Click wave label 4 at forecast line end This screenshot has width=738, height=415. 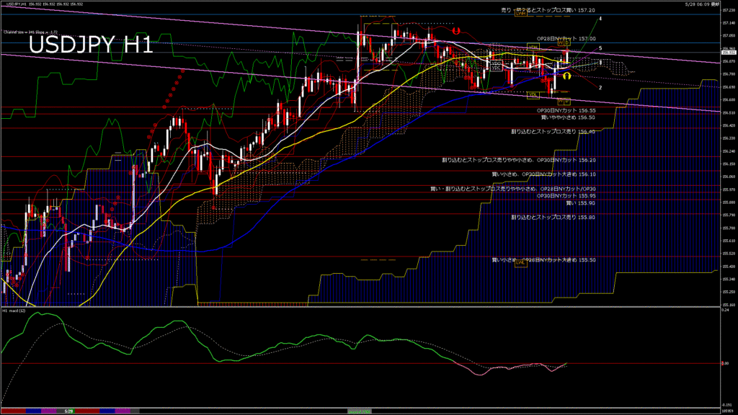tap(601, 17)
